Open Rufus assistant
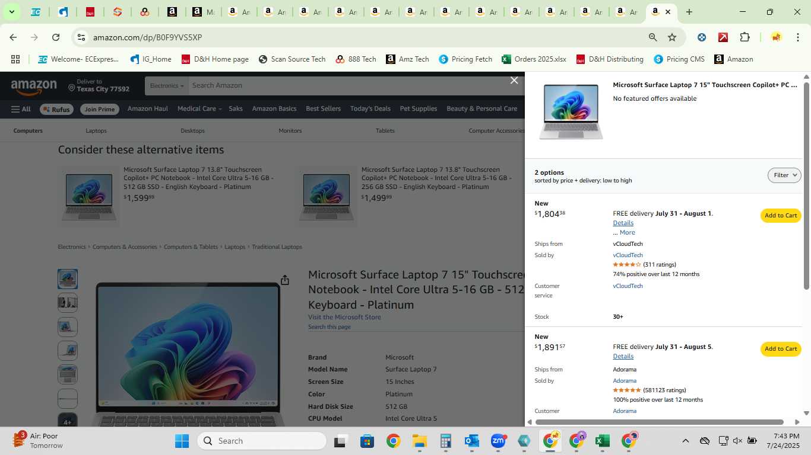811x455 pixels. tap(56, 110)
